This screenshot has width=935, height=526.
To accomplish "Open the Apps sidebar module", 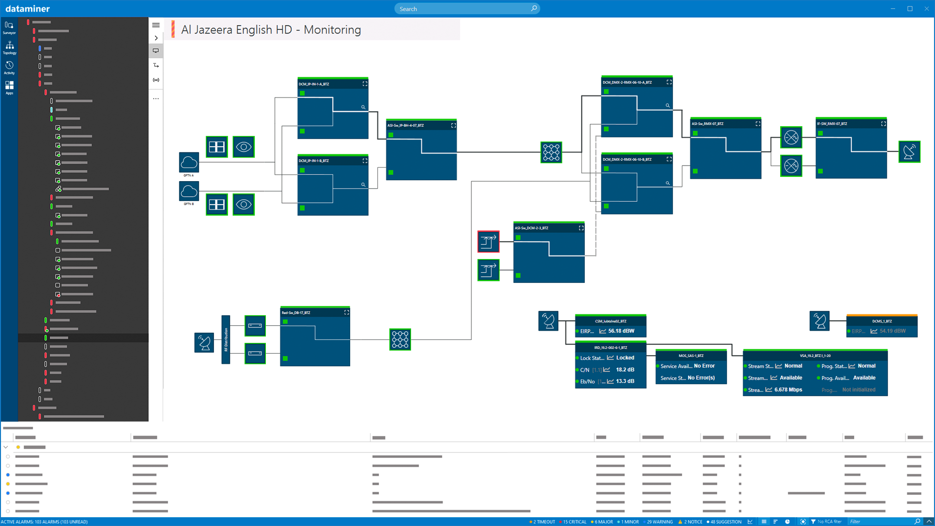I will click(x=9, y=88).
